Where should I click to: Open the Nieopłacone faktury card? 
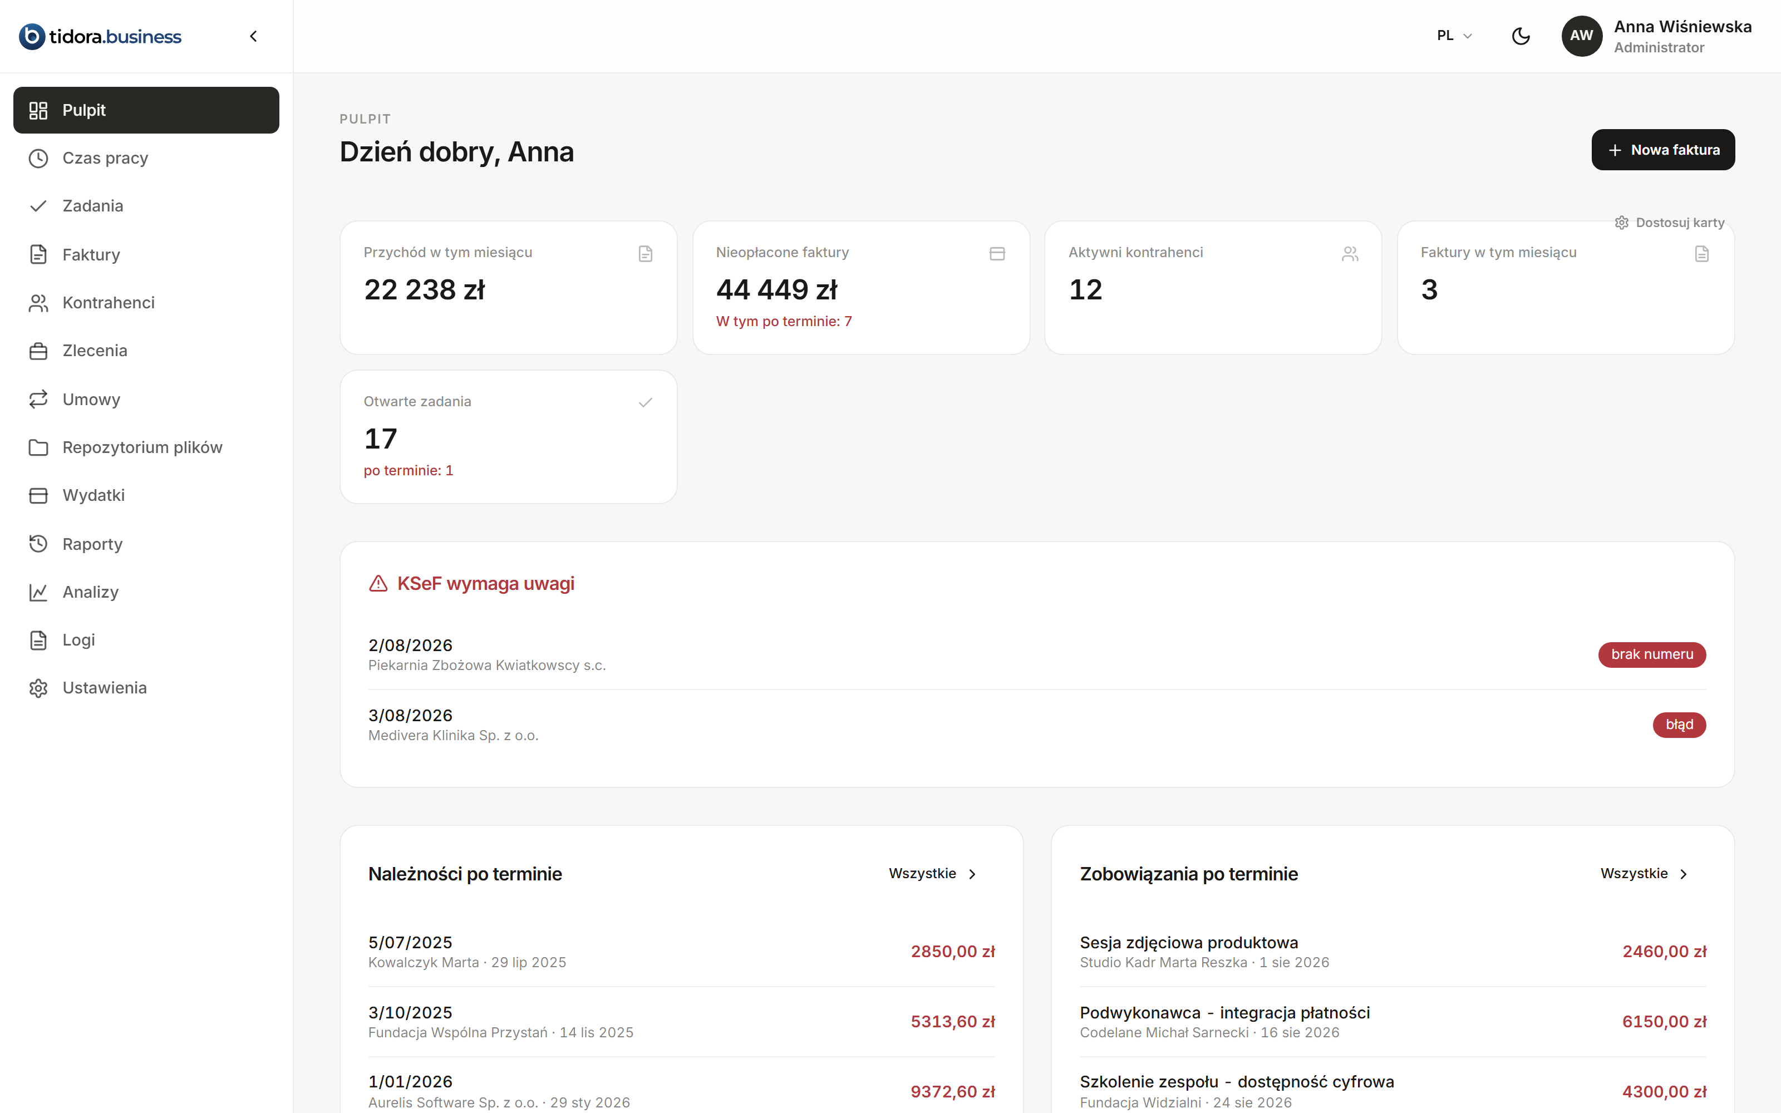click(x=861, y=287)
